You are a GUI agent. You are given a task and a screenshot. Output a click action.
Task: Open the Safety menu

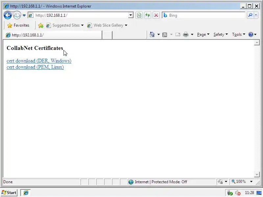click(221, 34)
